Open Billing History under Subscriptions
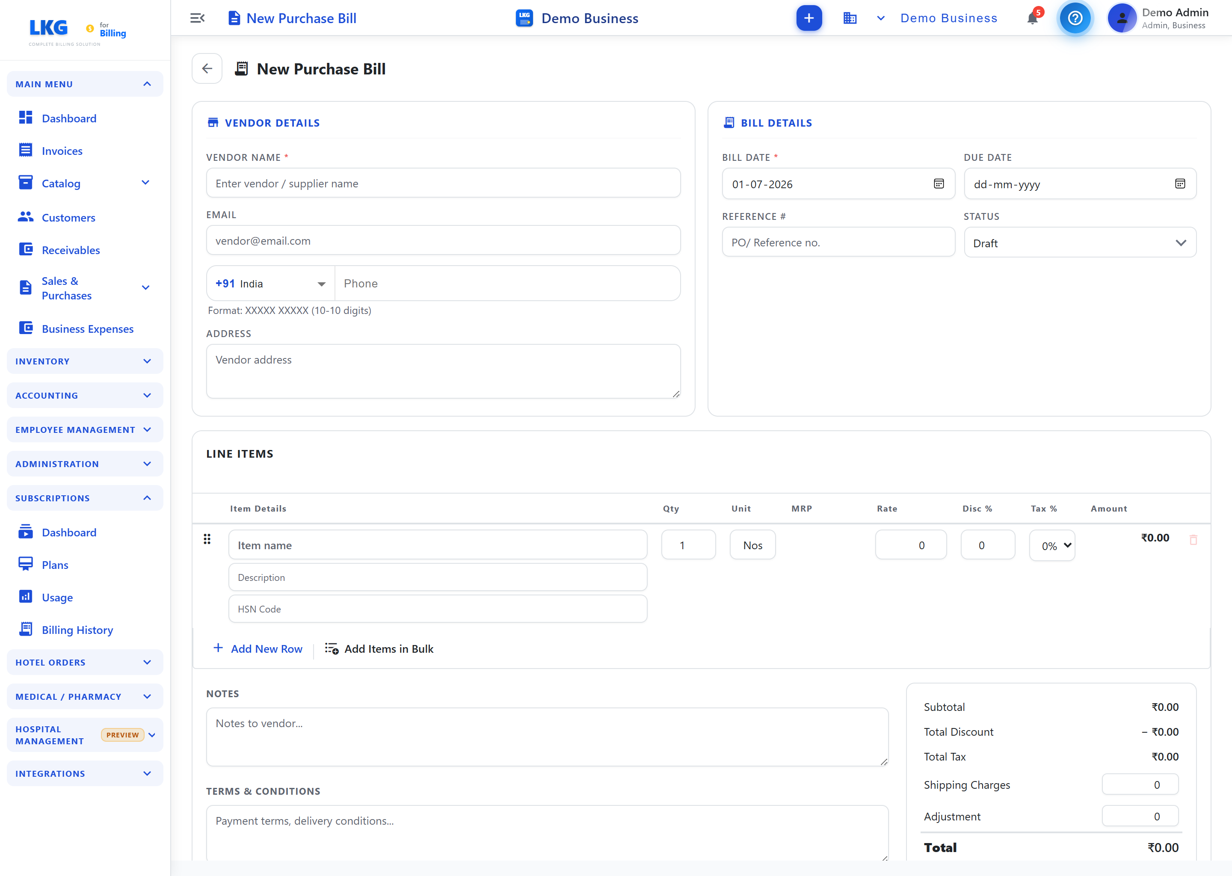 [77, 630]
